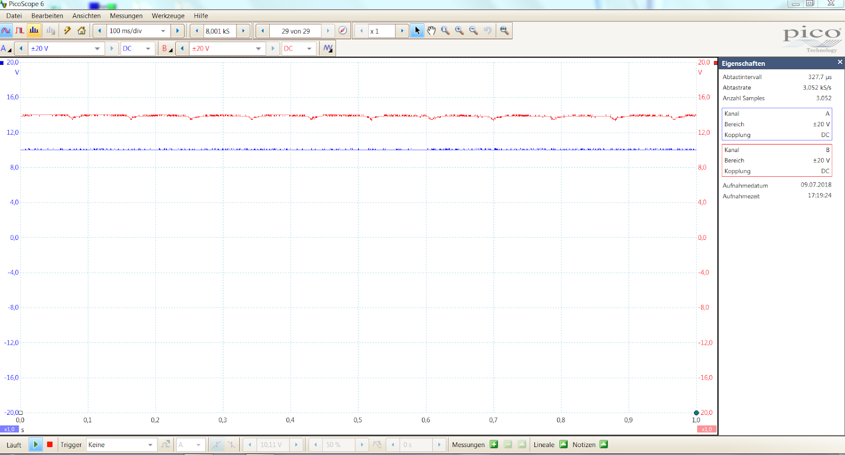
Task: Open channel A ±20 V range dropdown
Action: tap(65, 49)
